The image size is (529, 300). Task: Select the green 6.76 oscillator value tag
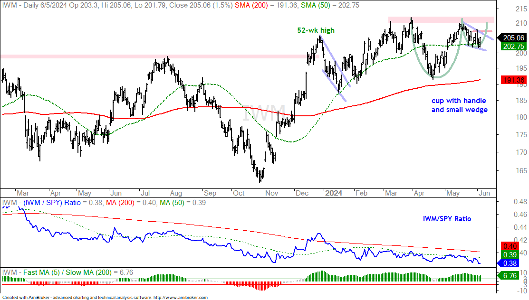point(510,276)
